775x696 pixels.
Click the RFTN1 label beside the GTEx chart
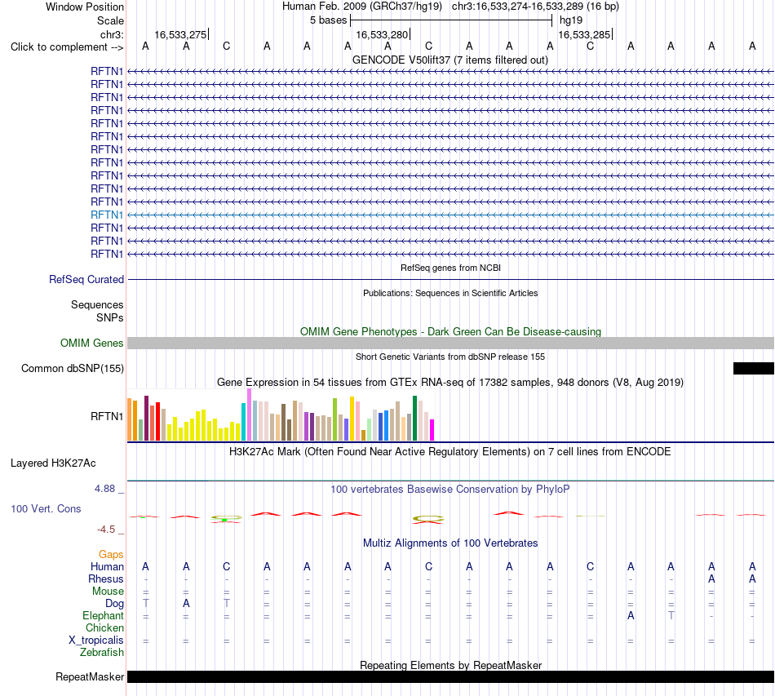click(x=107, y=417)
